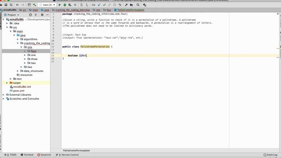Revert changes with the undo arrow icon
Screen dimensions: 281x158
tap(120, 5)
